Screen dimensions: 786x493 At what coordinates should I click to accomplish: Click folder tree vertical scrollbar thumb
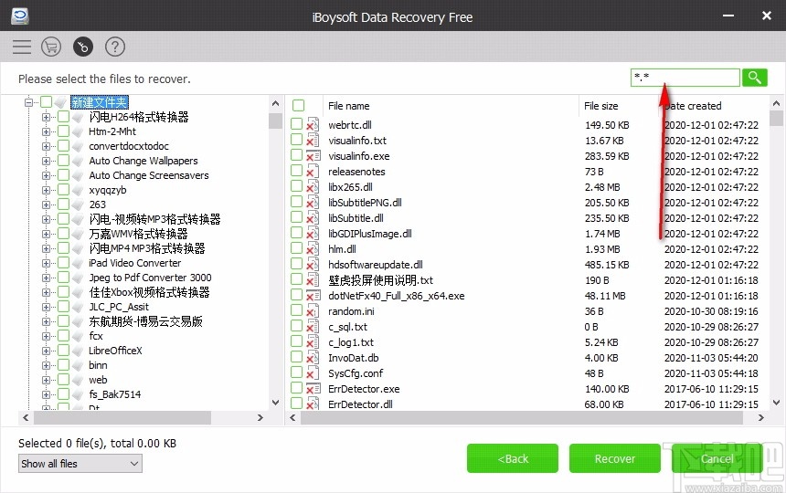pyautogui.click(x=275, y=121)
